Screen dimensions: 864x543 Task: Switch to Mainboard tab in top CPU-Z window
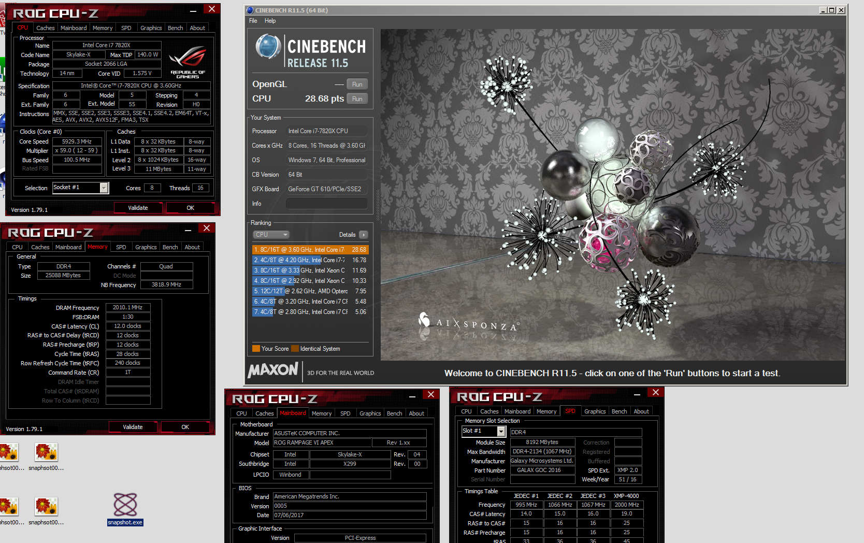point(74,28)
